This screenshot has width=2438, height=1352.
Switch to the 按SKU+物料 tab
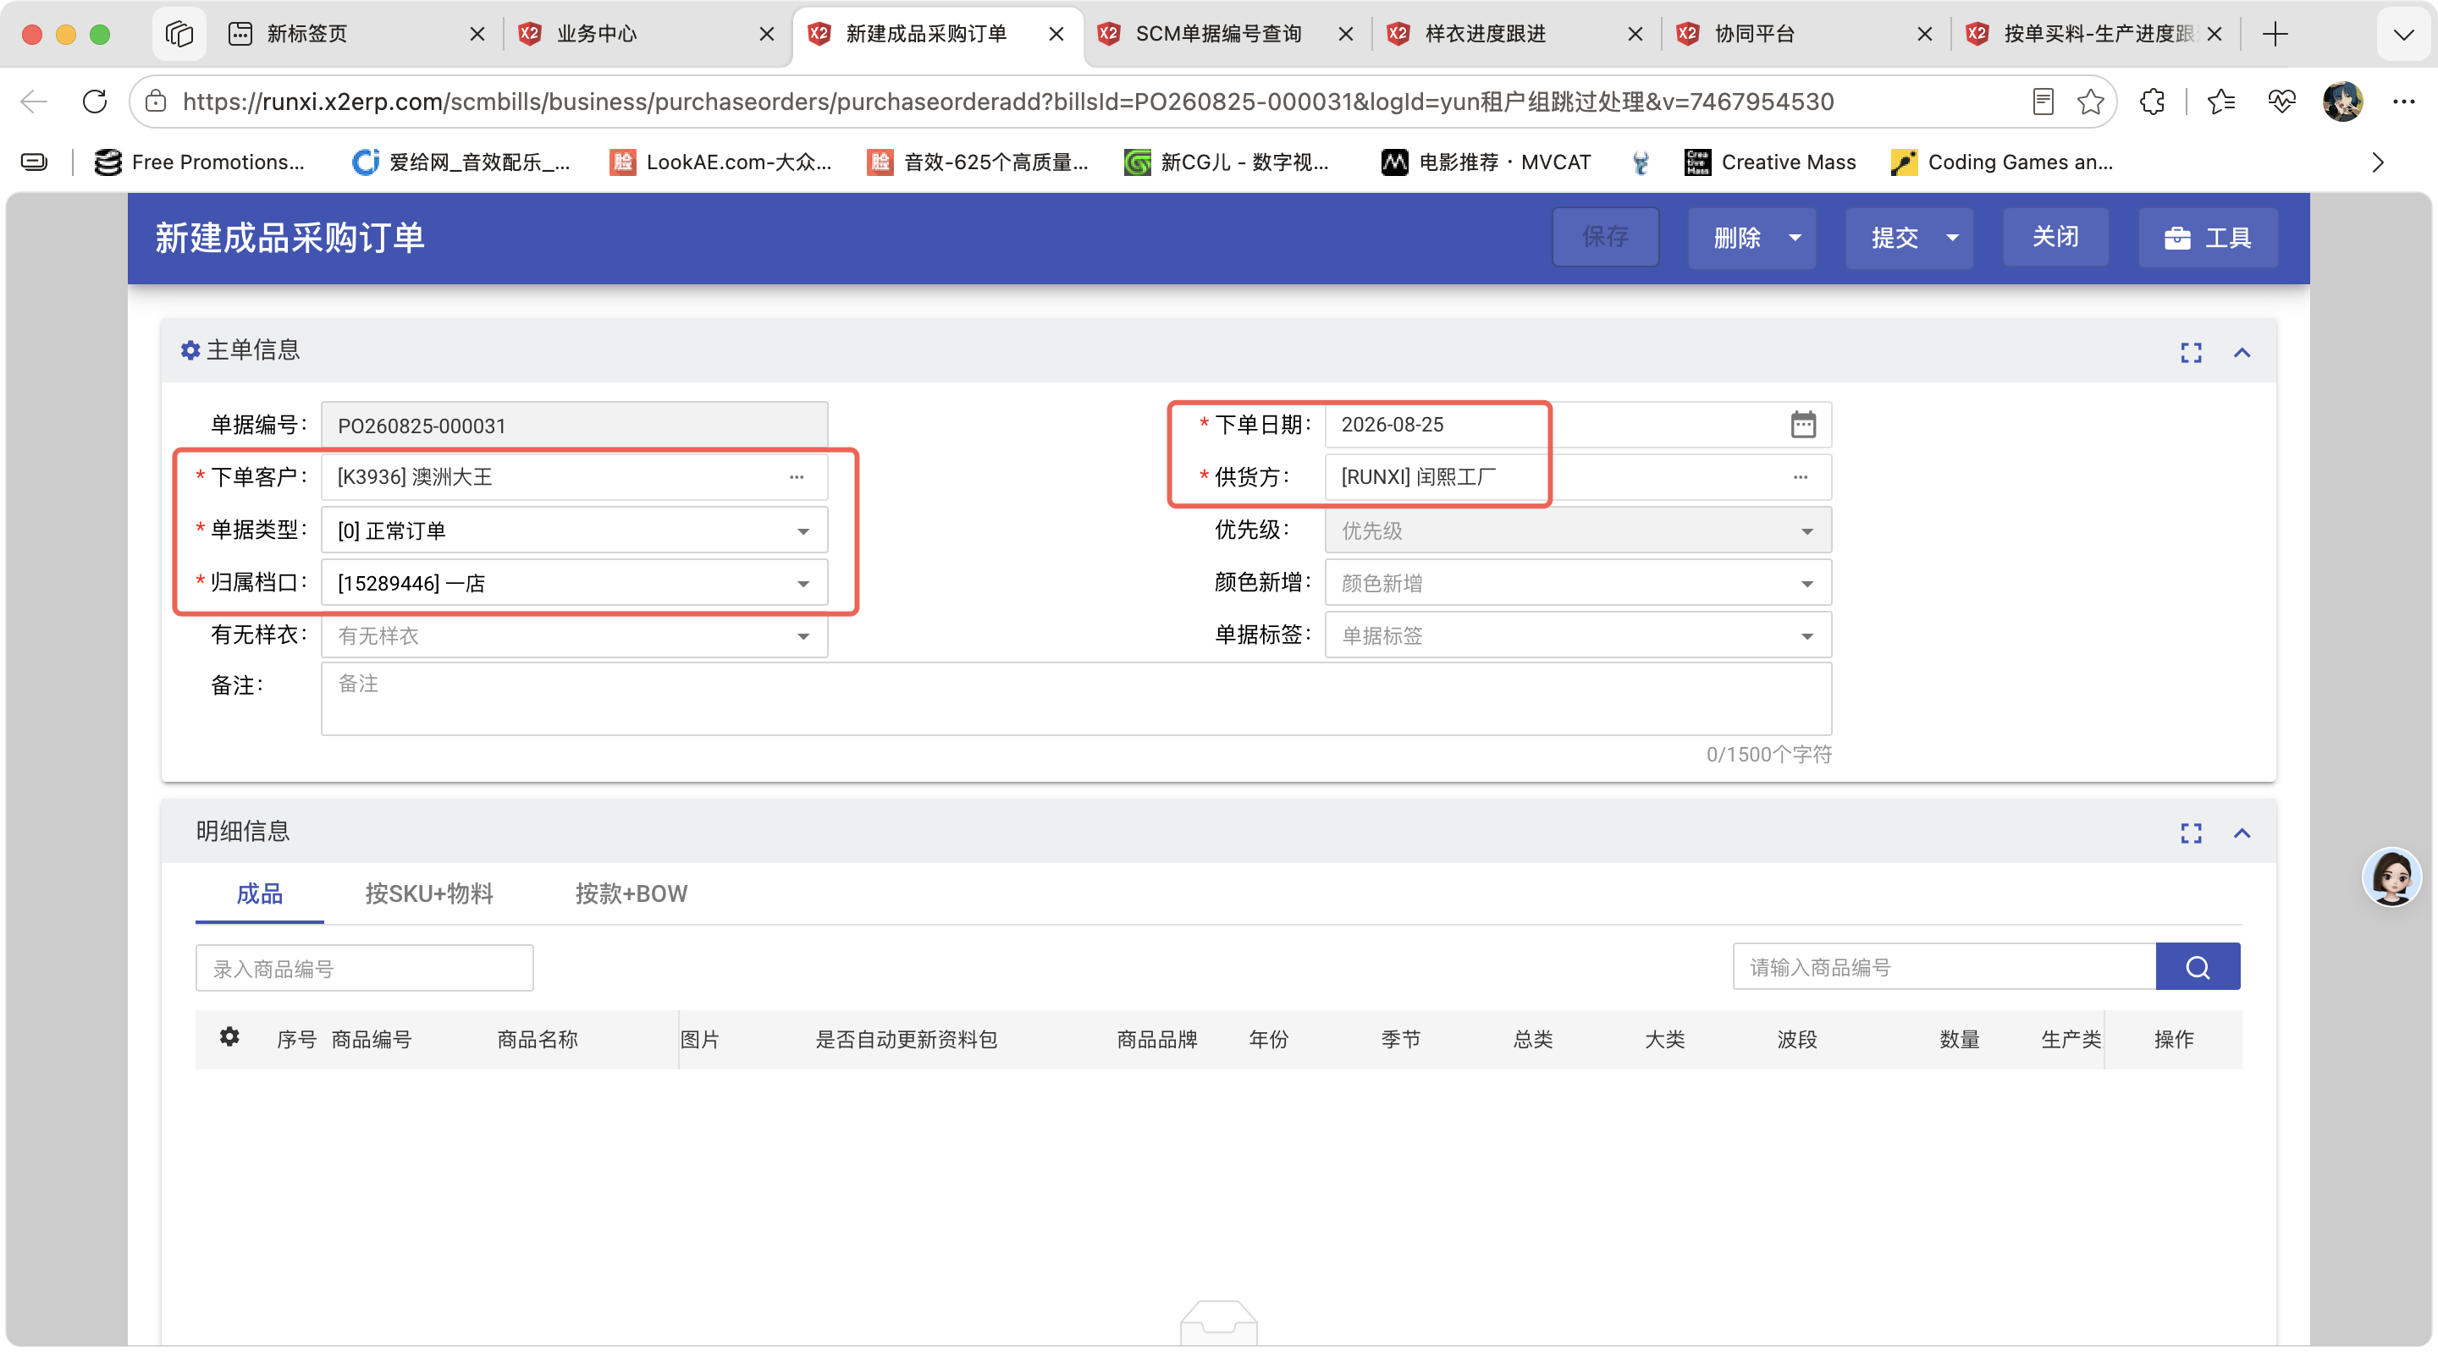click(x=428, y=894)
